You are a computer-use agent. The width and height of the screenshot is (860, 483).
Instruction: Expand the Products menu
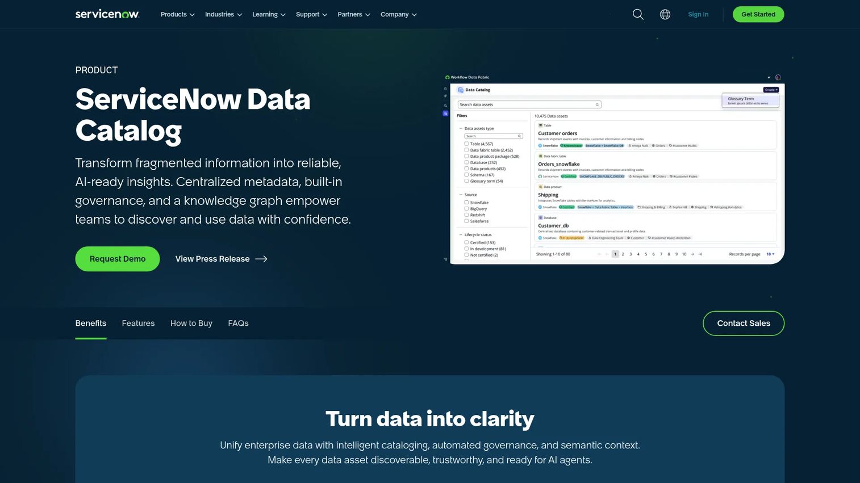(178, 14)
